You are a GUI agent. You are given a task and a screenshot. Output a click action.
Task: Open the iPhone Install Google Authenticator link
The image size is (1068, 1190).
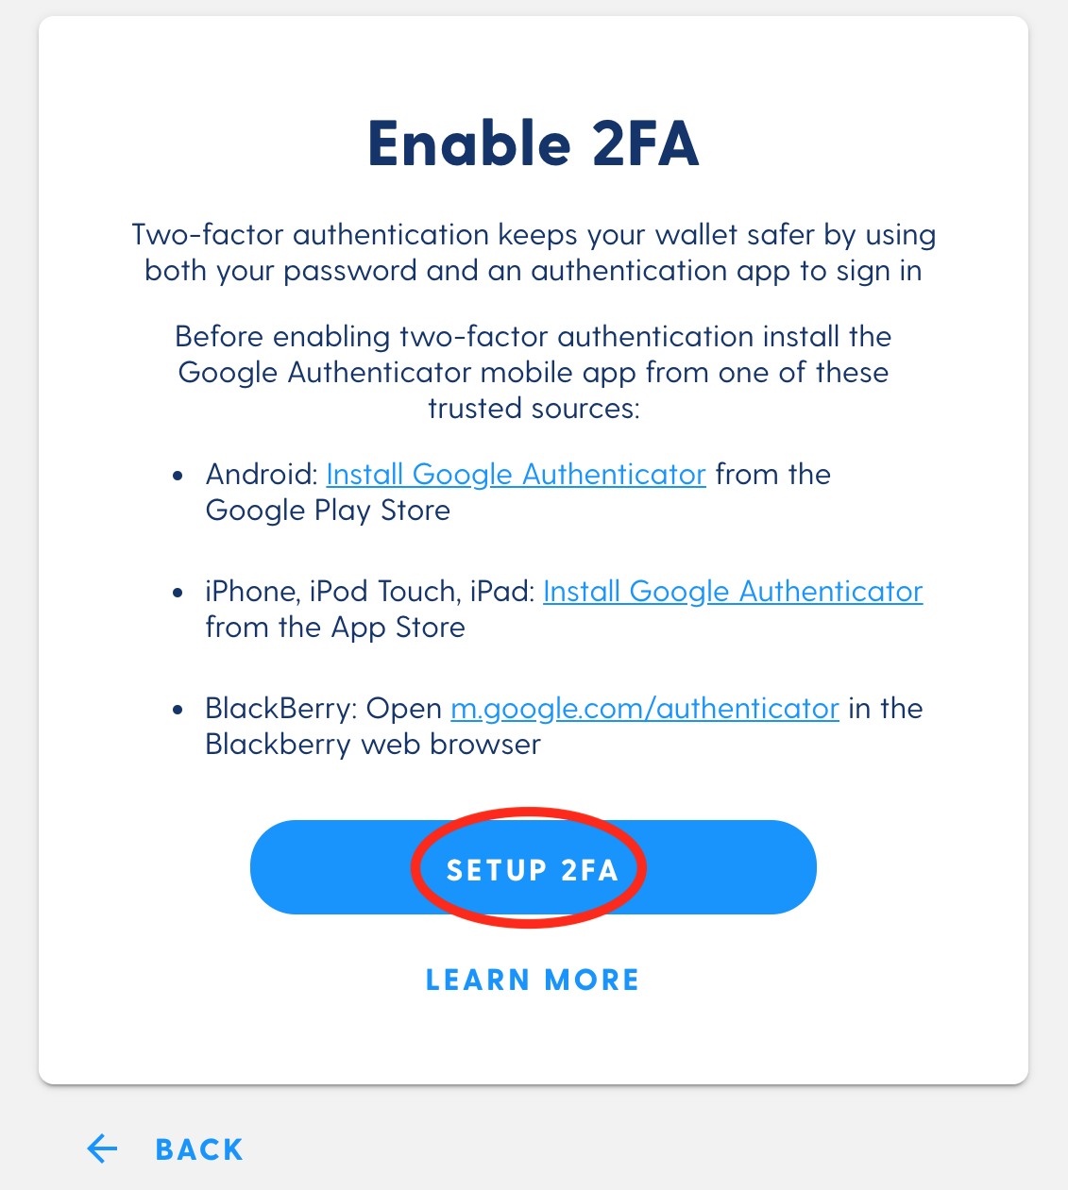733,591
